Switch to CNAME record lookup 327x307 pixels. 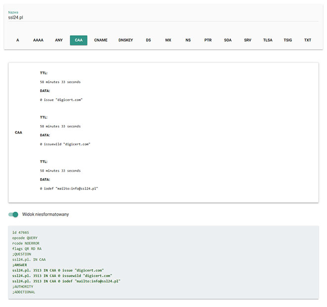[x=101, y=40]
